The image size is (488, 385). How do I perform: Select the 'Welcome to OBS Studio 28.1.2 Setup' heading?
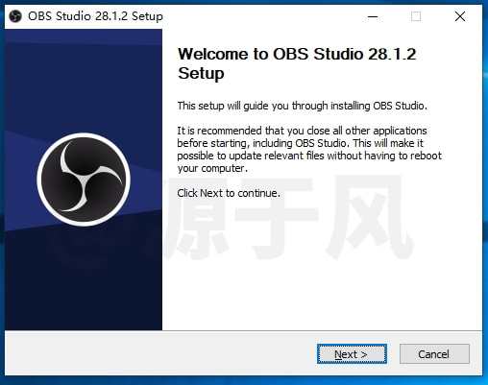pyautogui.click(x=297, y=63)
